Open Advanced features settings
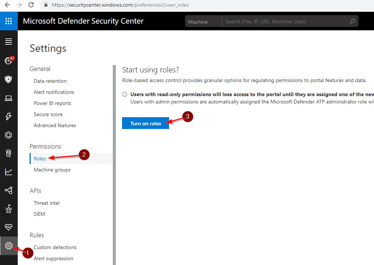 [55, 125]
